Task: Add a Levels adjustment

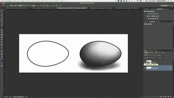Action: click(x=151, y=14)
